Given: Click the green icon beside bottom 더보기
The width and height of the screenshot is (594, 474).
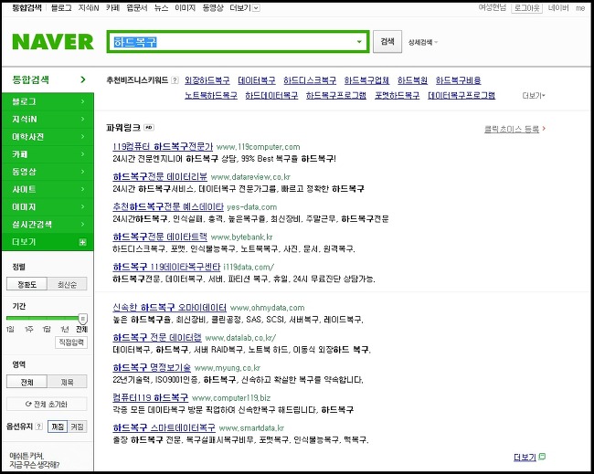Looking at the screenshot, I should click(542, 457).
